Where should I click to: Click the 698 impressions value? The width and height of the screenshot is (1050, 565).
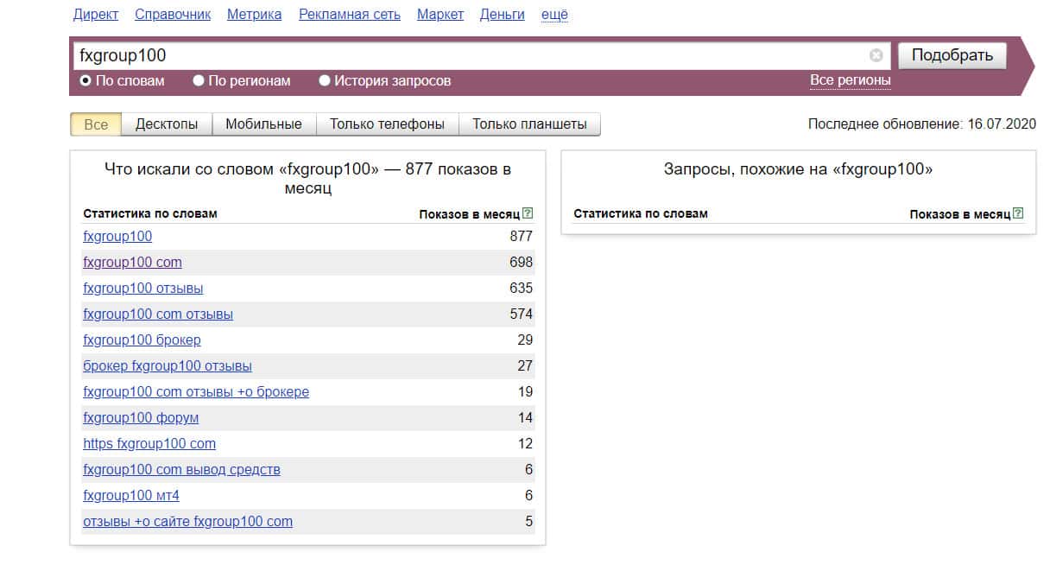pos(522,262)
